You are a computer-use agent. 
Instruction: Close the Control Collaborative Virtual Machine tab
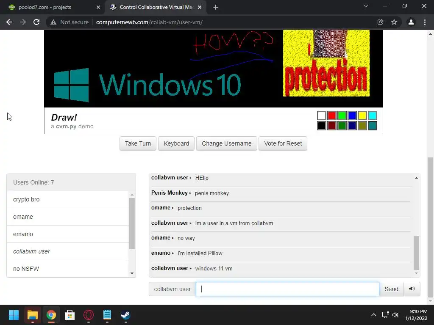200,7
